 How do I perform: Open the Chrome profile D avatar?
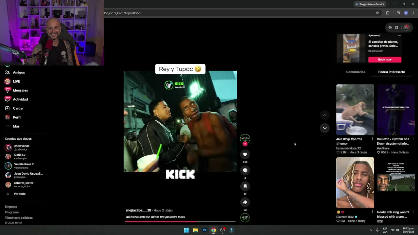406,13
